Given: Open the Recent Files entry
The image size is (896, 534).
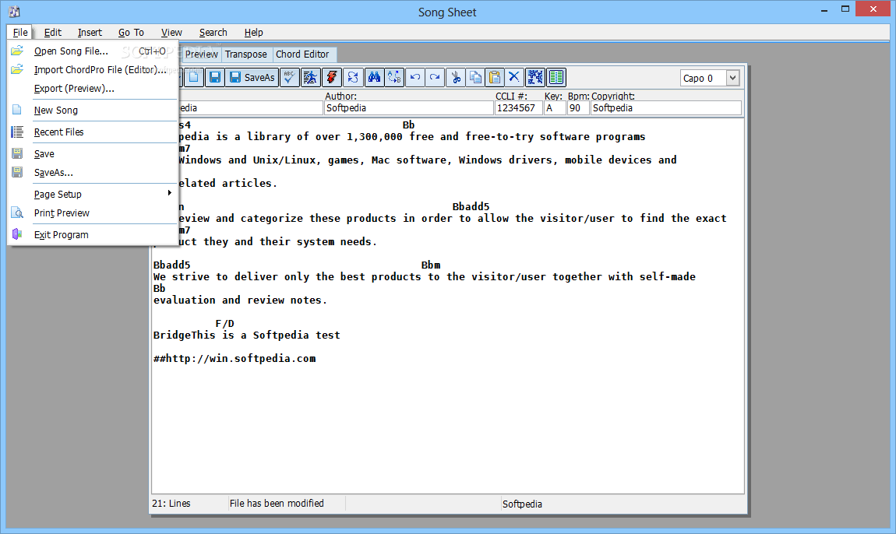Looking at the screenshot, I should pos(93,132).
